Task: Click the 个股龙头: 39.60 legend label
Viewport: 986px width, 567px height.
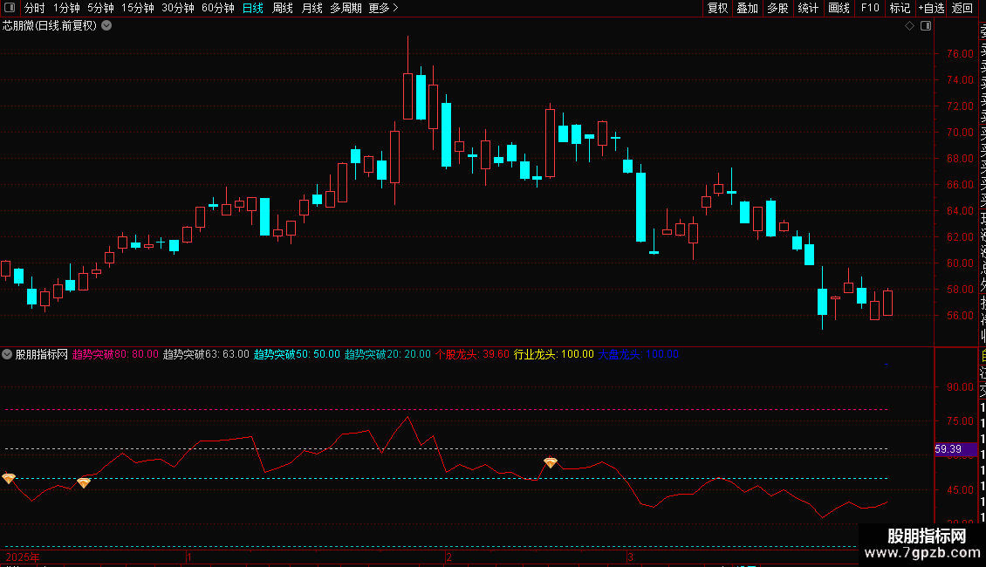Action: [472, 354]
